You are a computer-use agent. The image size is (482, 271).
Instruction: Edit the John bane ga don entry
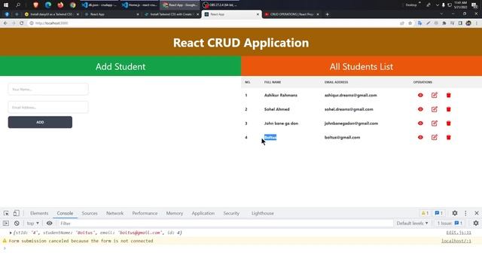pyautogui.click(x=435, y=123)
